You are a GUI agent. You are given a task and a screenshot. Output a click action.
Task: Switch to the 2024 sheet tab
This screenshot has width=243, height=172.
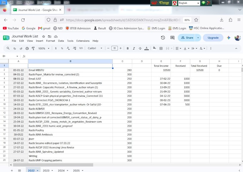[61, 170]
